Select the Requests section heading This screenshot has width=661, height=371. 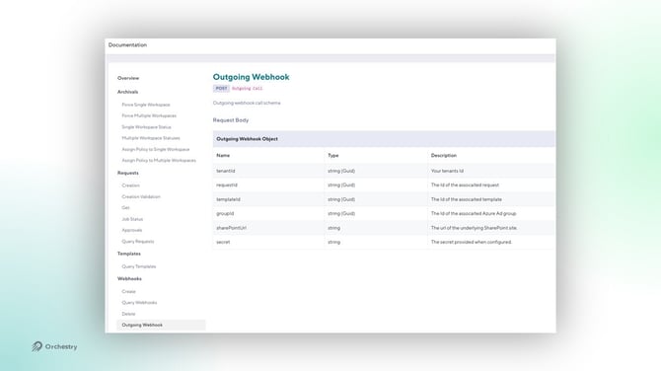pos(127,173)
